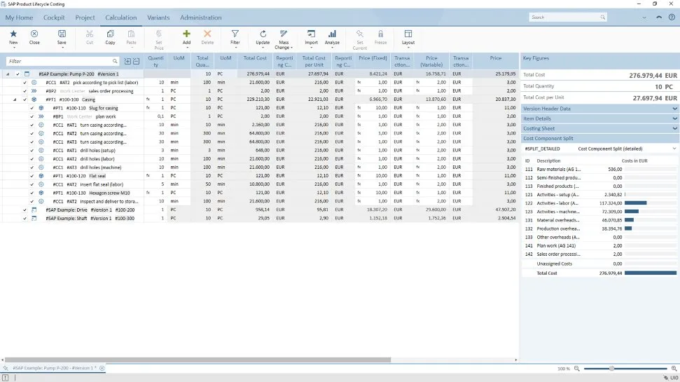
Task: Collapse the ribbon with the up chevron
Action: pos(659,18)
